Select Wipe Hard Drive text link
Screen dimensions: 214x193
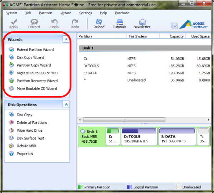30,130
